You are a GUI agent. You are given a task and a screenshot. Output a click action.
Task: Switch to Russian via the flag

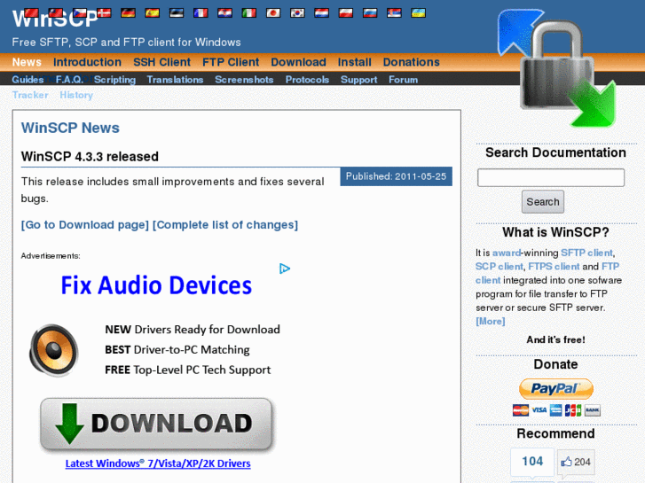tap(370, 13)
